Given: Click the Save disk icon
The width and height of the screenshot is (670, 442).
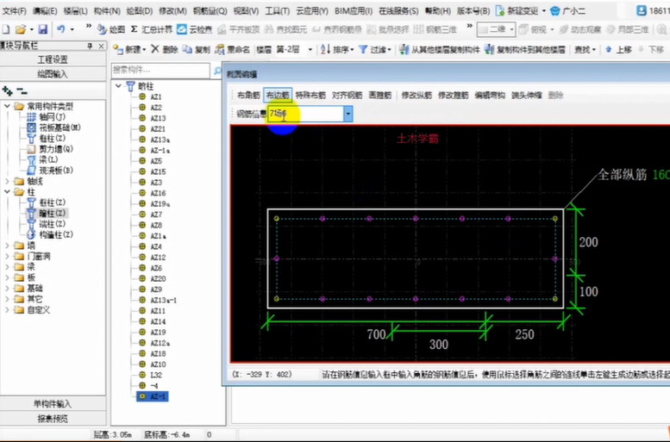Looking at the screenshot, I should coord(43,29).
